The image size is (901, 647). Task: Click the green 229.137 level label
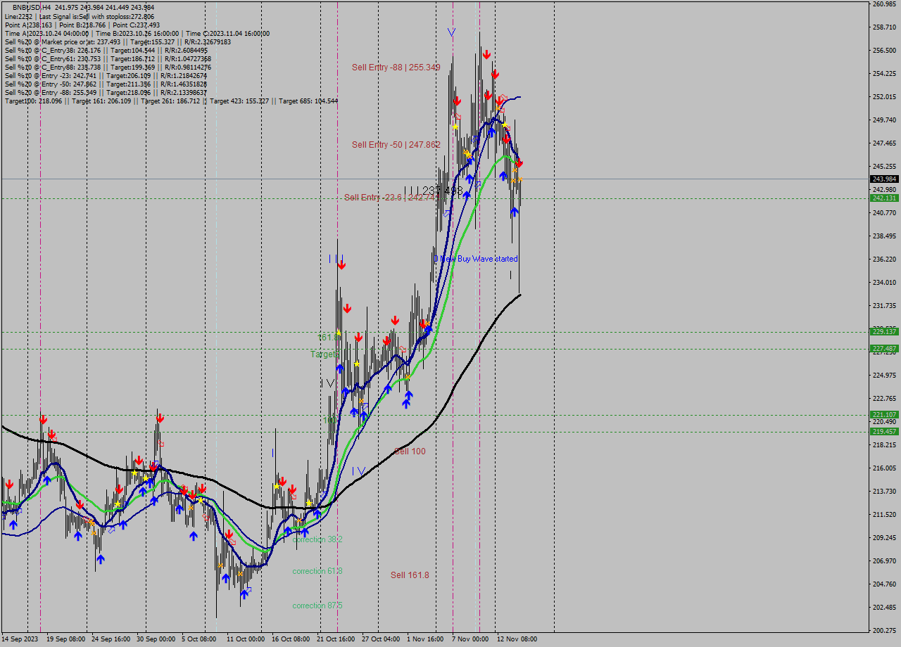pos(883,330)
